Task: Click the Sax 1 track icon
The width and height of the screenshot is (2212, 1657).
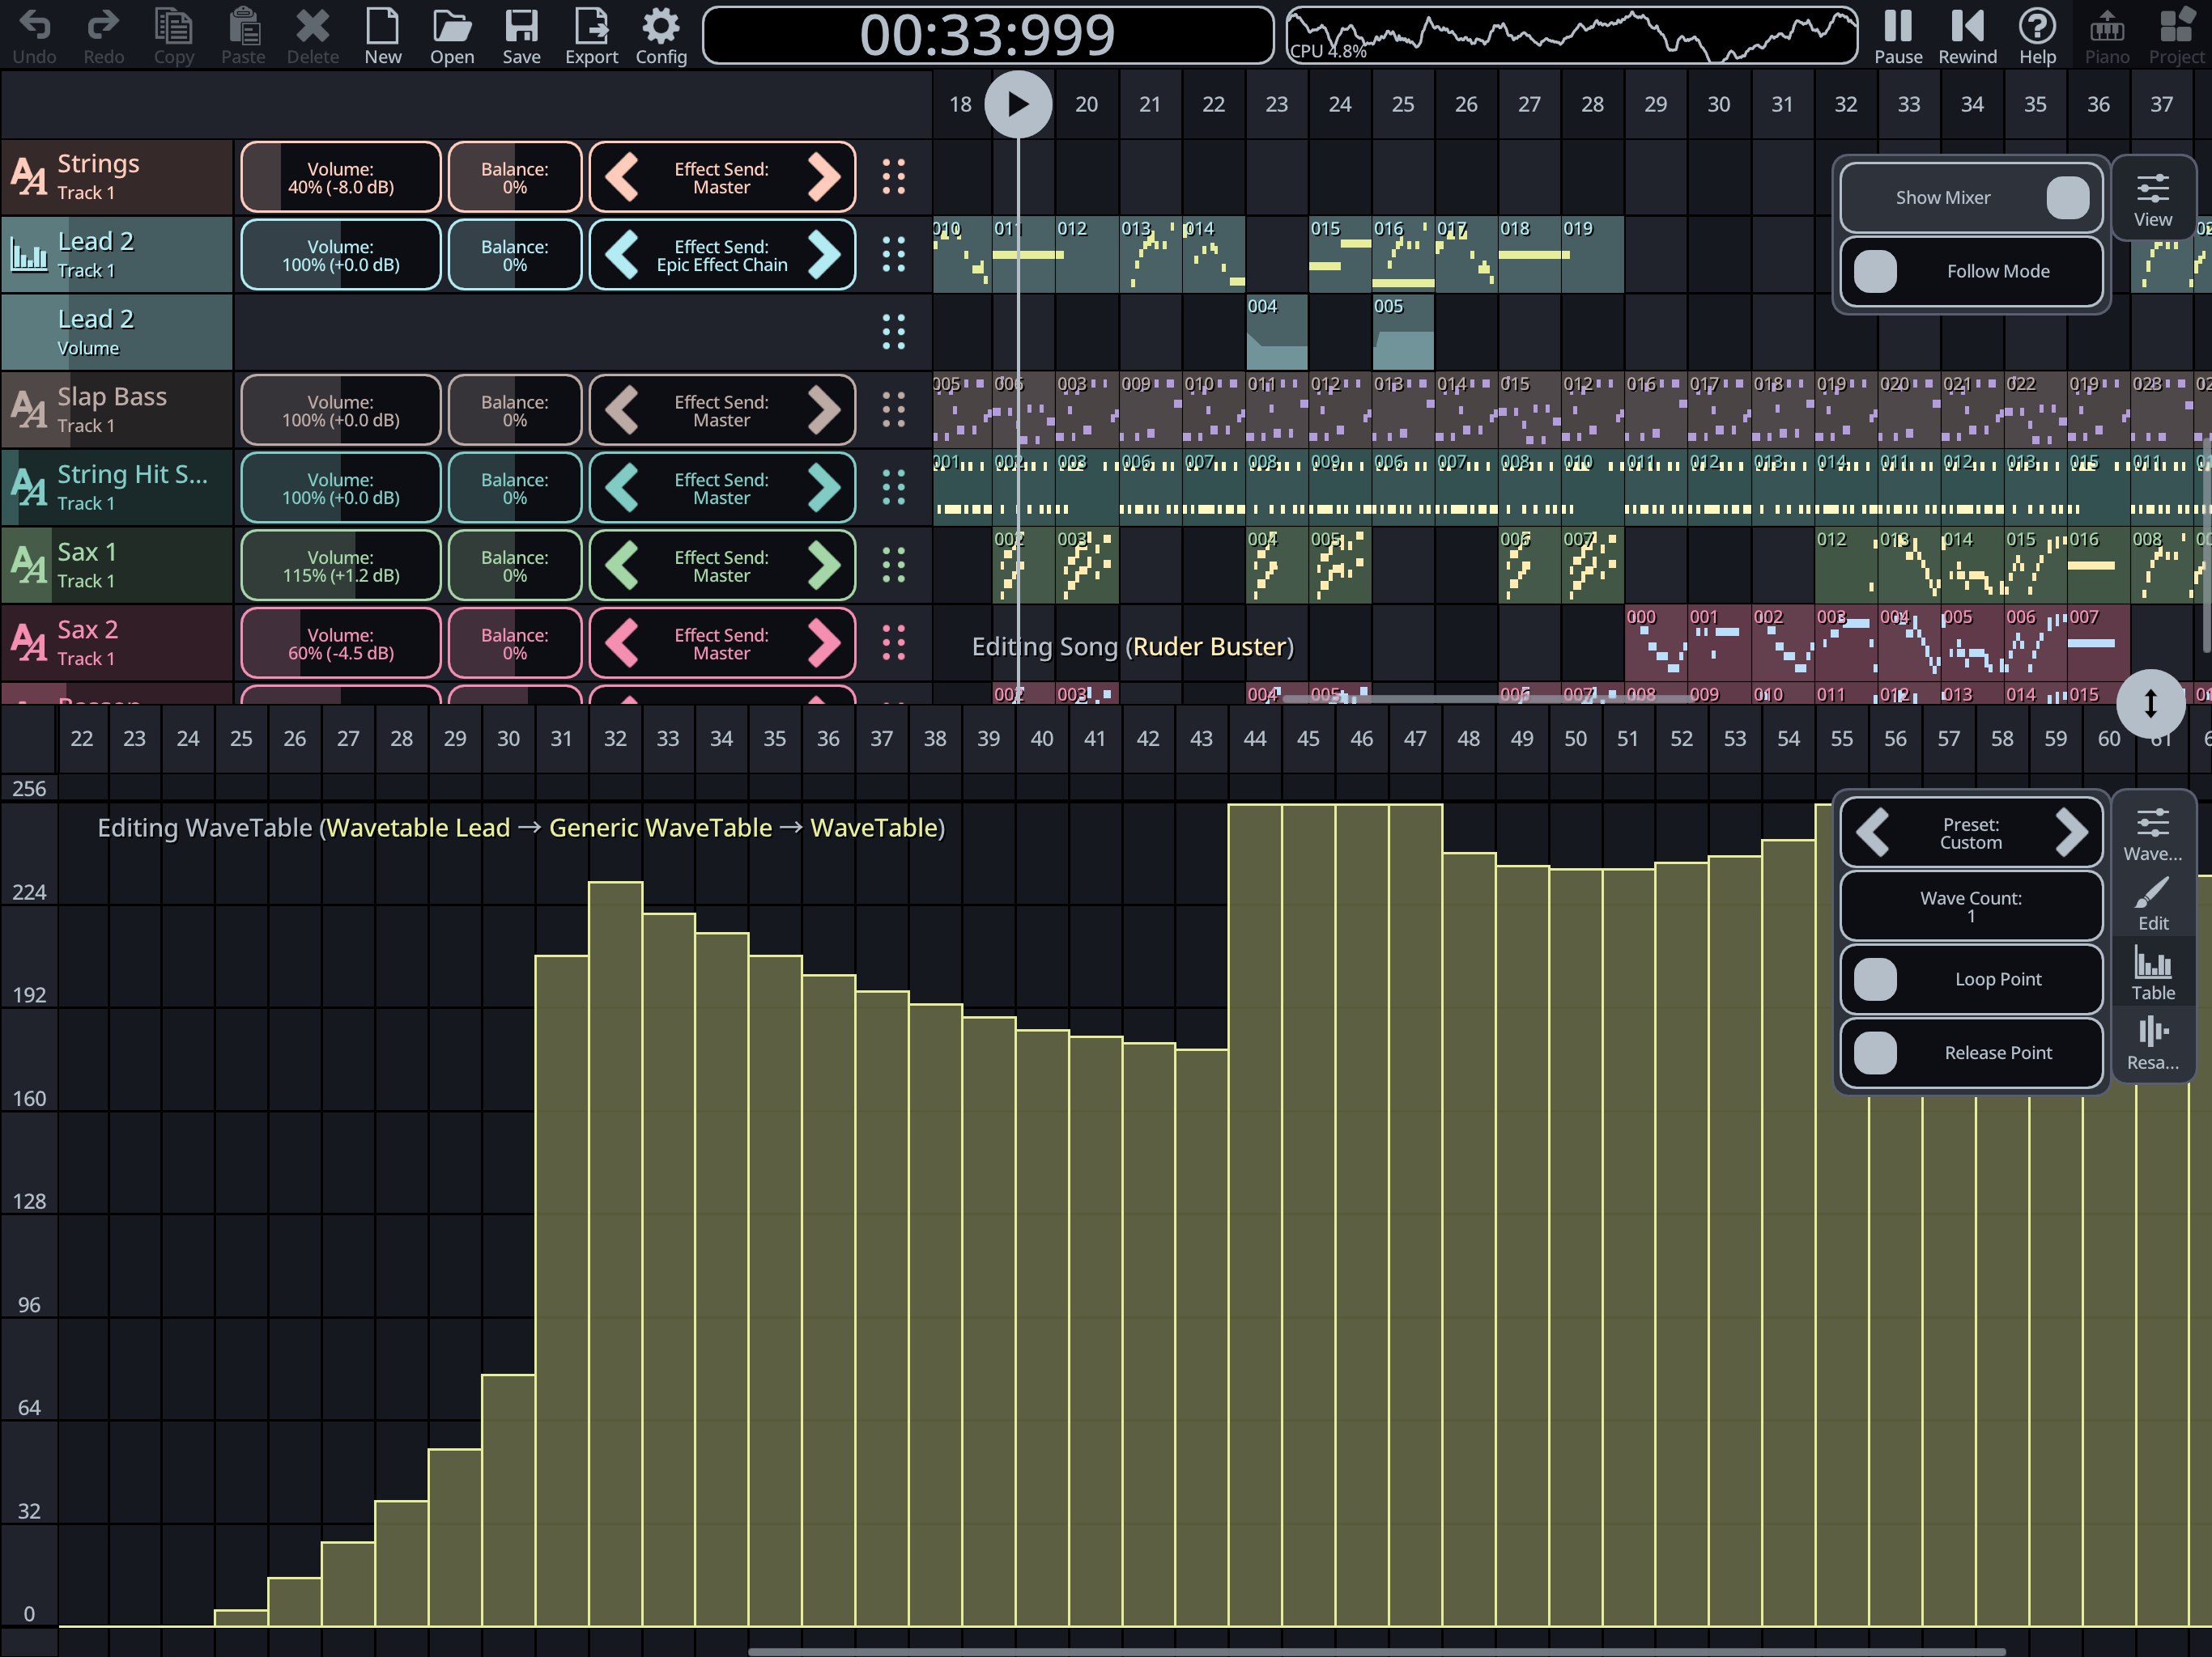Action: coord(28,566)
